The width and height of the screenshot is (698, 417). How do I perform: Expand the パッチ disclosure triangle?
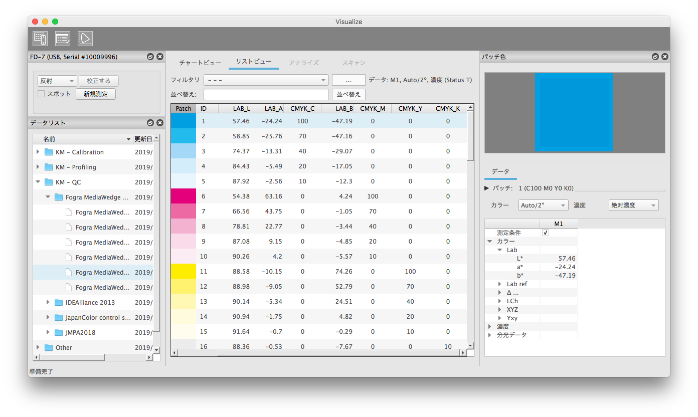pyautogui.click(x=487, y=188)
